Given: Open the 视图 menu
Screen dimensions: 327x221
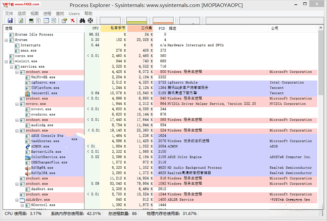Looking at the screenshot, I should 35,13.
